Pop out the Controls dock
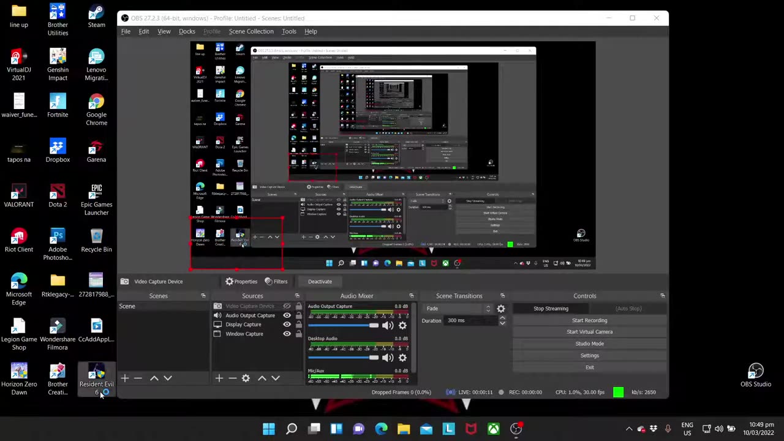The image size is (784, 441). tap(662, 296)
